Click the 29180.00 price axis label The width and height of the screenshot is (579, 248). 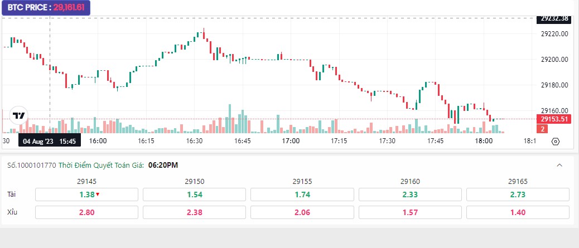pyautogui.click(x=554, y=85)
